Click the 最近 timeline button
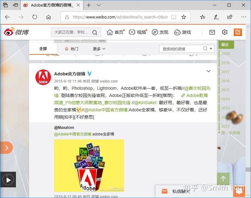Image resolution: width=251 pixels, height=198 pixels. (x=226, y=45)
